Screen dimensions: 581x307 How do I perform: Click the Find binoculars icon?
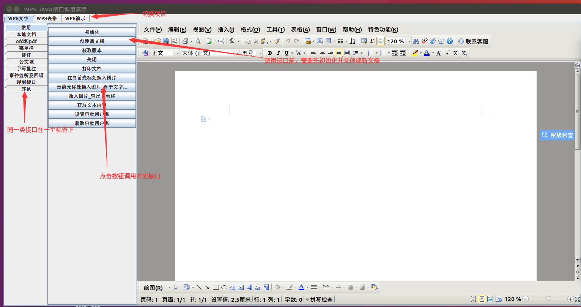point(416,41)
